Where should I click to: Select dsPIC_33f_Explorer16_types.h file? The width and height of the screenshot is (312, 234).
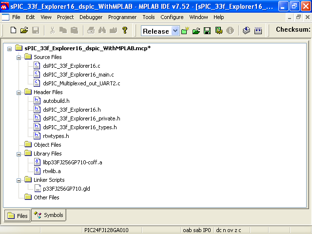pos(80,127)
